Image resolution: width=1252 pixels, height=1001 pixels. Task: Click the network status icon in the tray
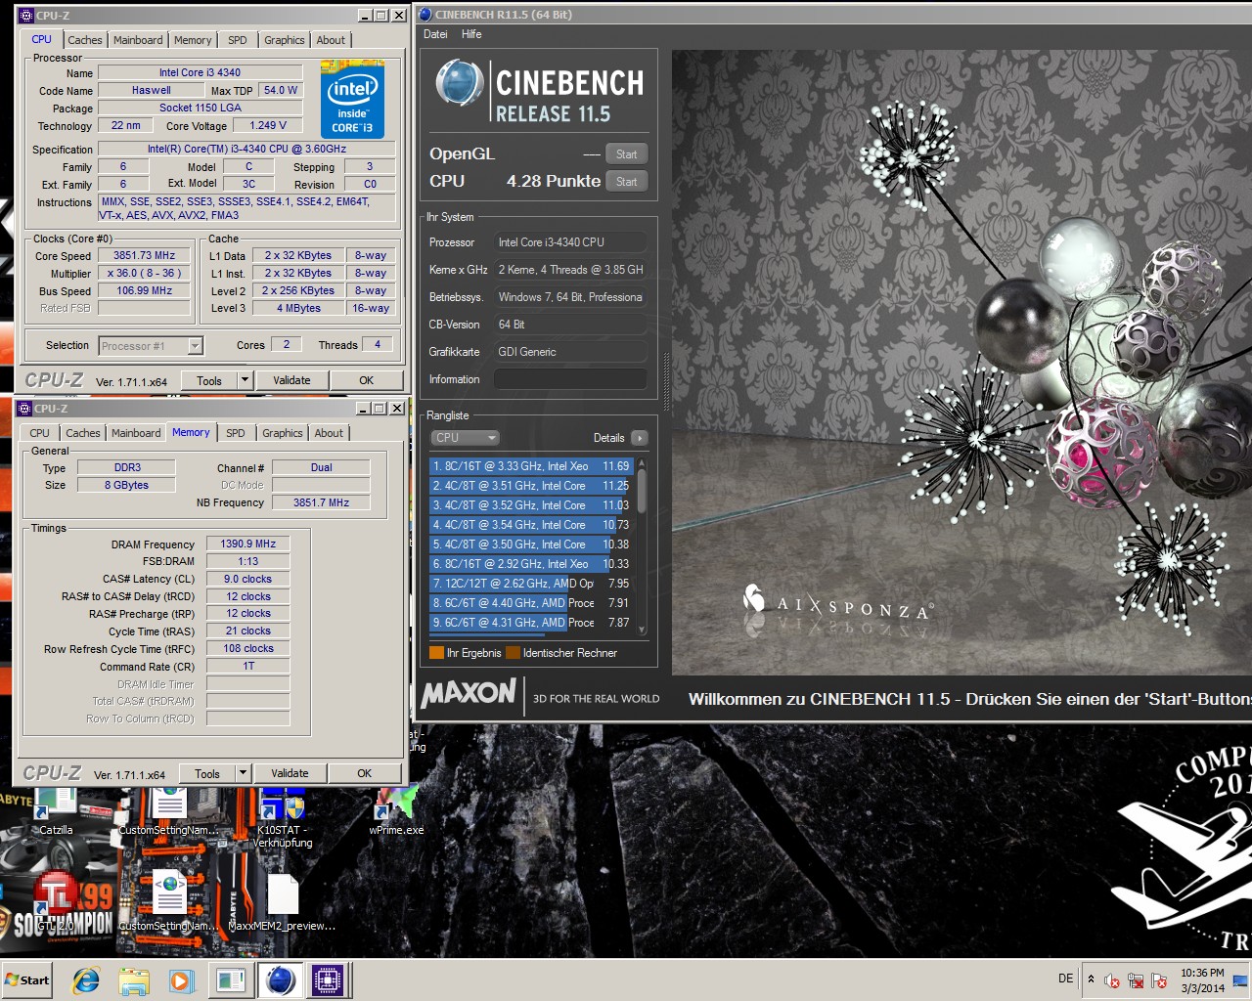pyautogui.click(x=1136, y=980)
